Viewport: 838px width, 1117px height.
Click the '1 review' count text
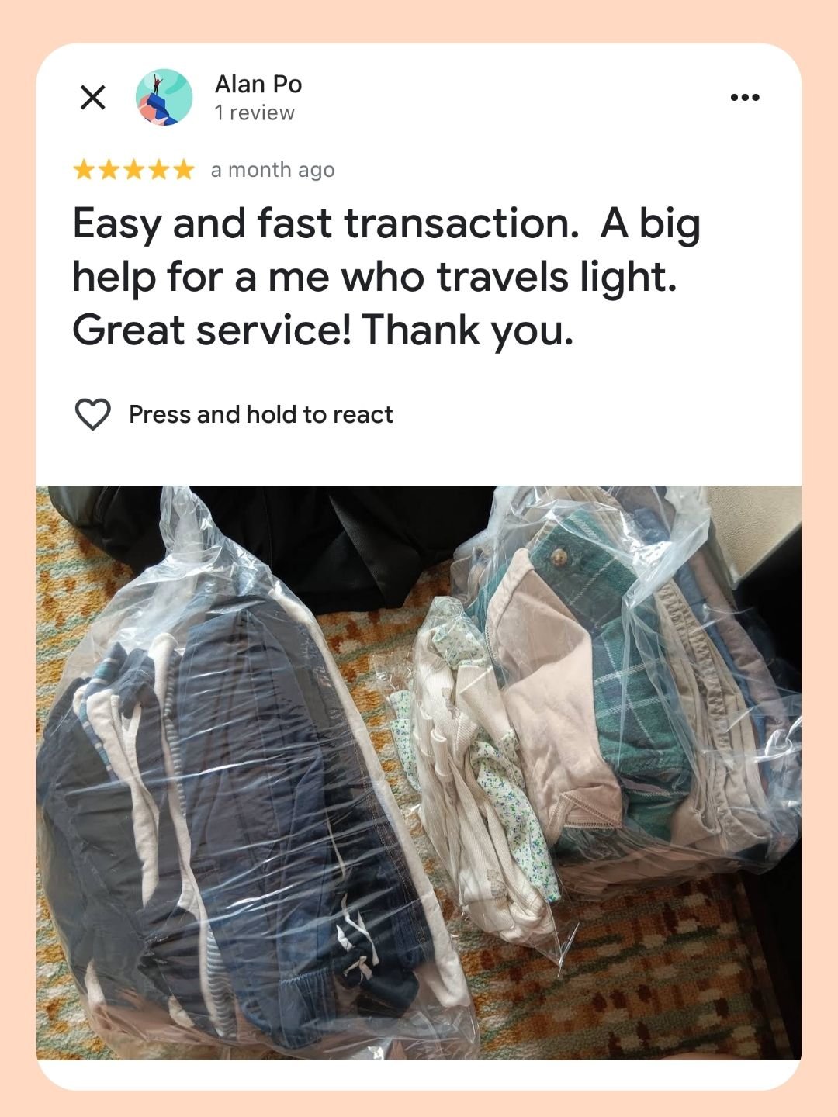click(x=255, y=113)
